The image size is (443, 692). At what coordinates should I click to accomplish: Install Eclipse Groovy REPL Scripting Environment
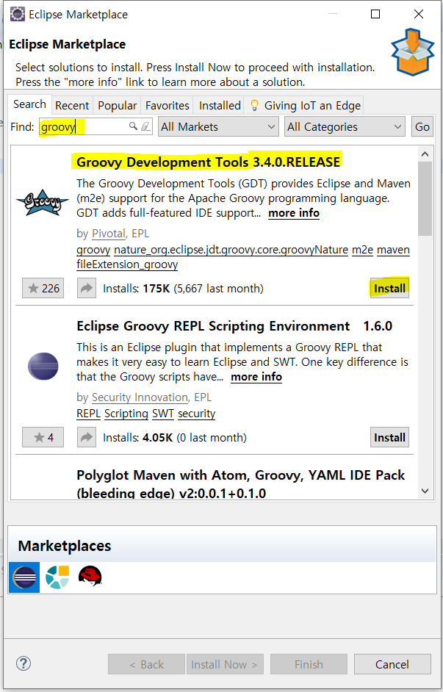click(x=389, y=437)
